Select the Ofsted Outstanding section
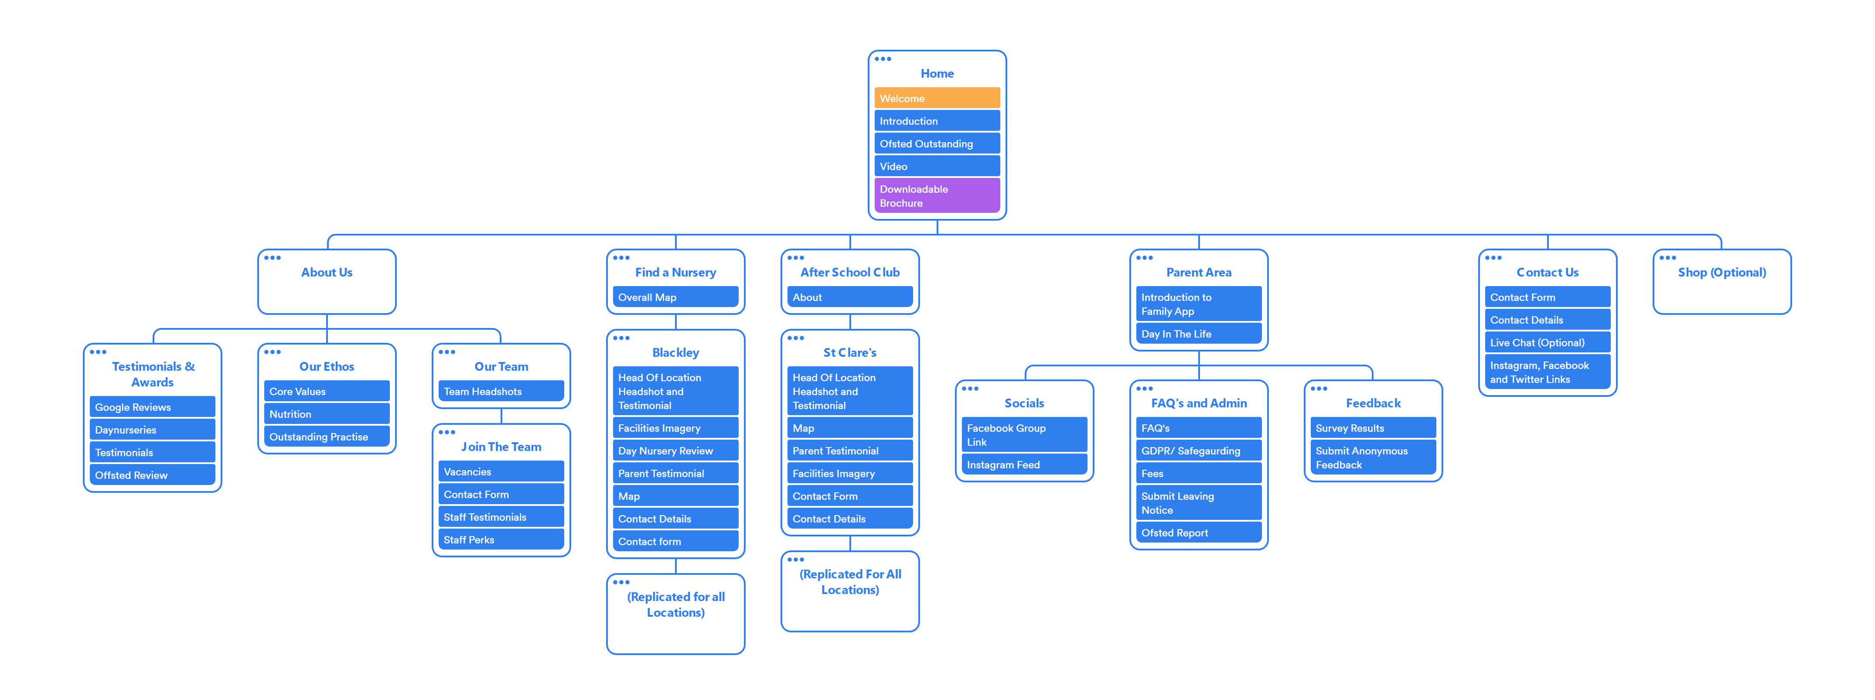 pyautogui.click(x=937, y=145)
